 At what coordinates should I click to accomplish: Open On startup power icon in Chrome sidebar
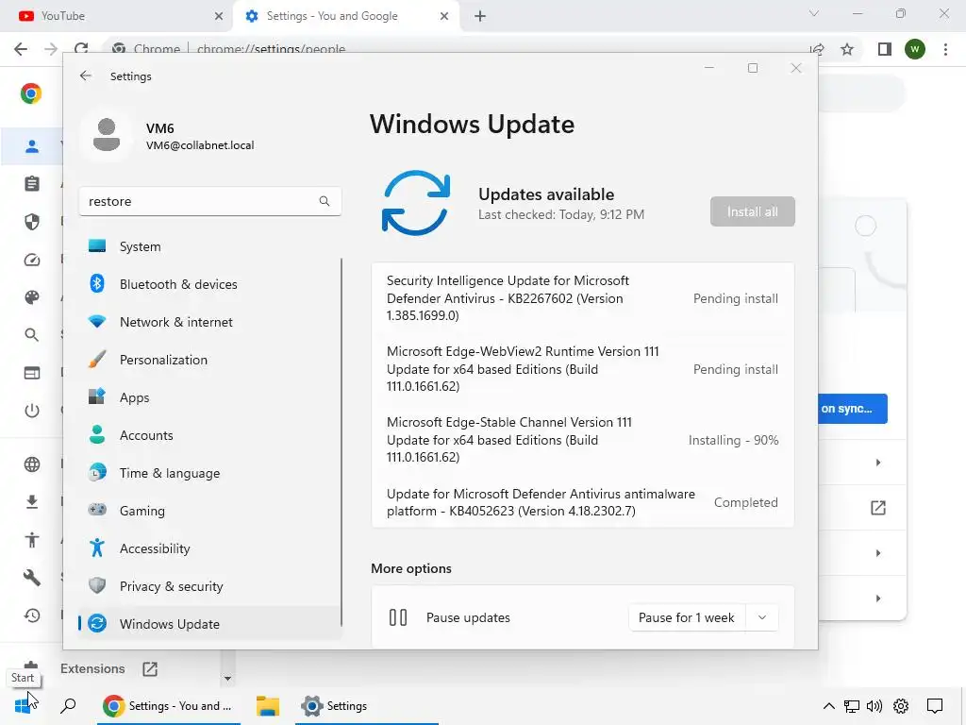32,411
